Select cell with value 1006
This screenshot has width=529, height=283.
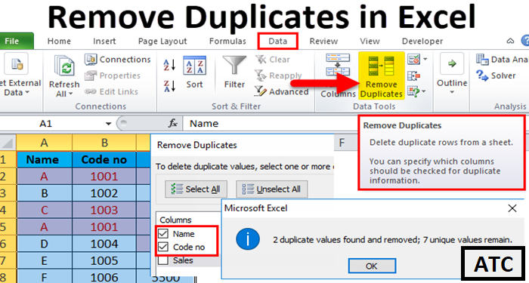[x=104, y=277]
